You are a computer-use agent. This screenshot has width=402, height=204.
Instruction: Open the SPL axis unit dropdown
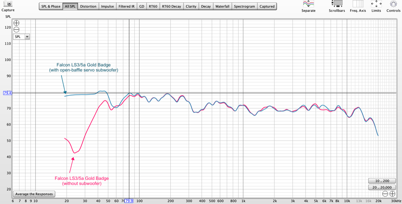[21, 37]
